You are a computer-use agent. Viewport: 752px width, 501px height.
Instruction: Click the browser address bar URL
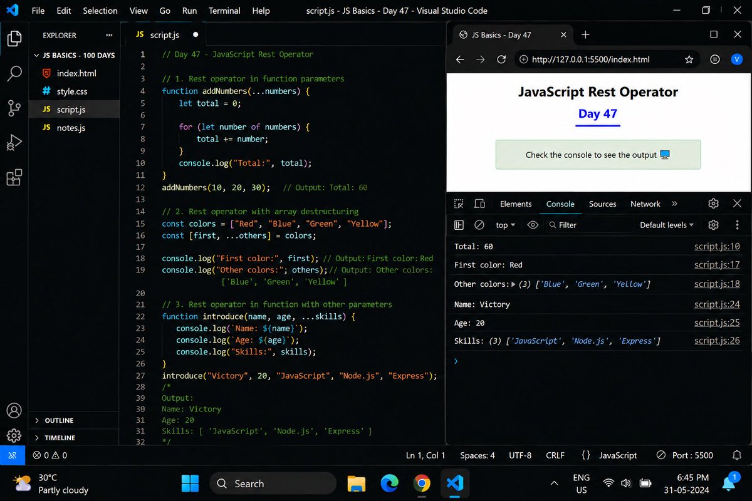[590, 59]
